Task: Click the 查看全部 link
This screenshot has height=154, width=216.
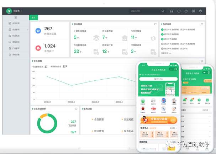Action: 166,53
